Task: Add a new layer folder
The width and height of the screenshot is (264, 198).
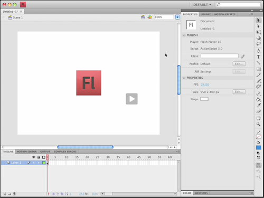Action: pos(10,194)
